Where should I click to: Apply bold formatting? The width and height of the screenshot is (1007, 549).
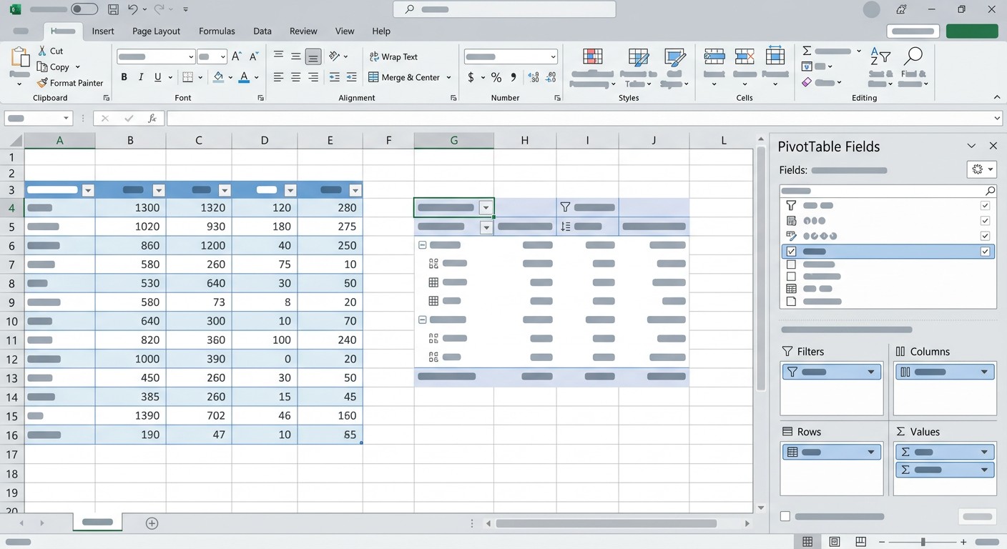pos(124,77)
